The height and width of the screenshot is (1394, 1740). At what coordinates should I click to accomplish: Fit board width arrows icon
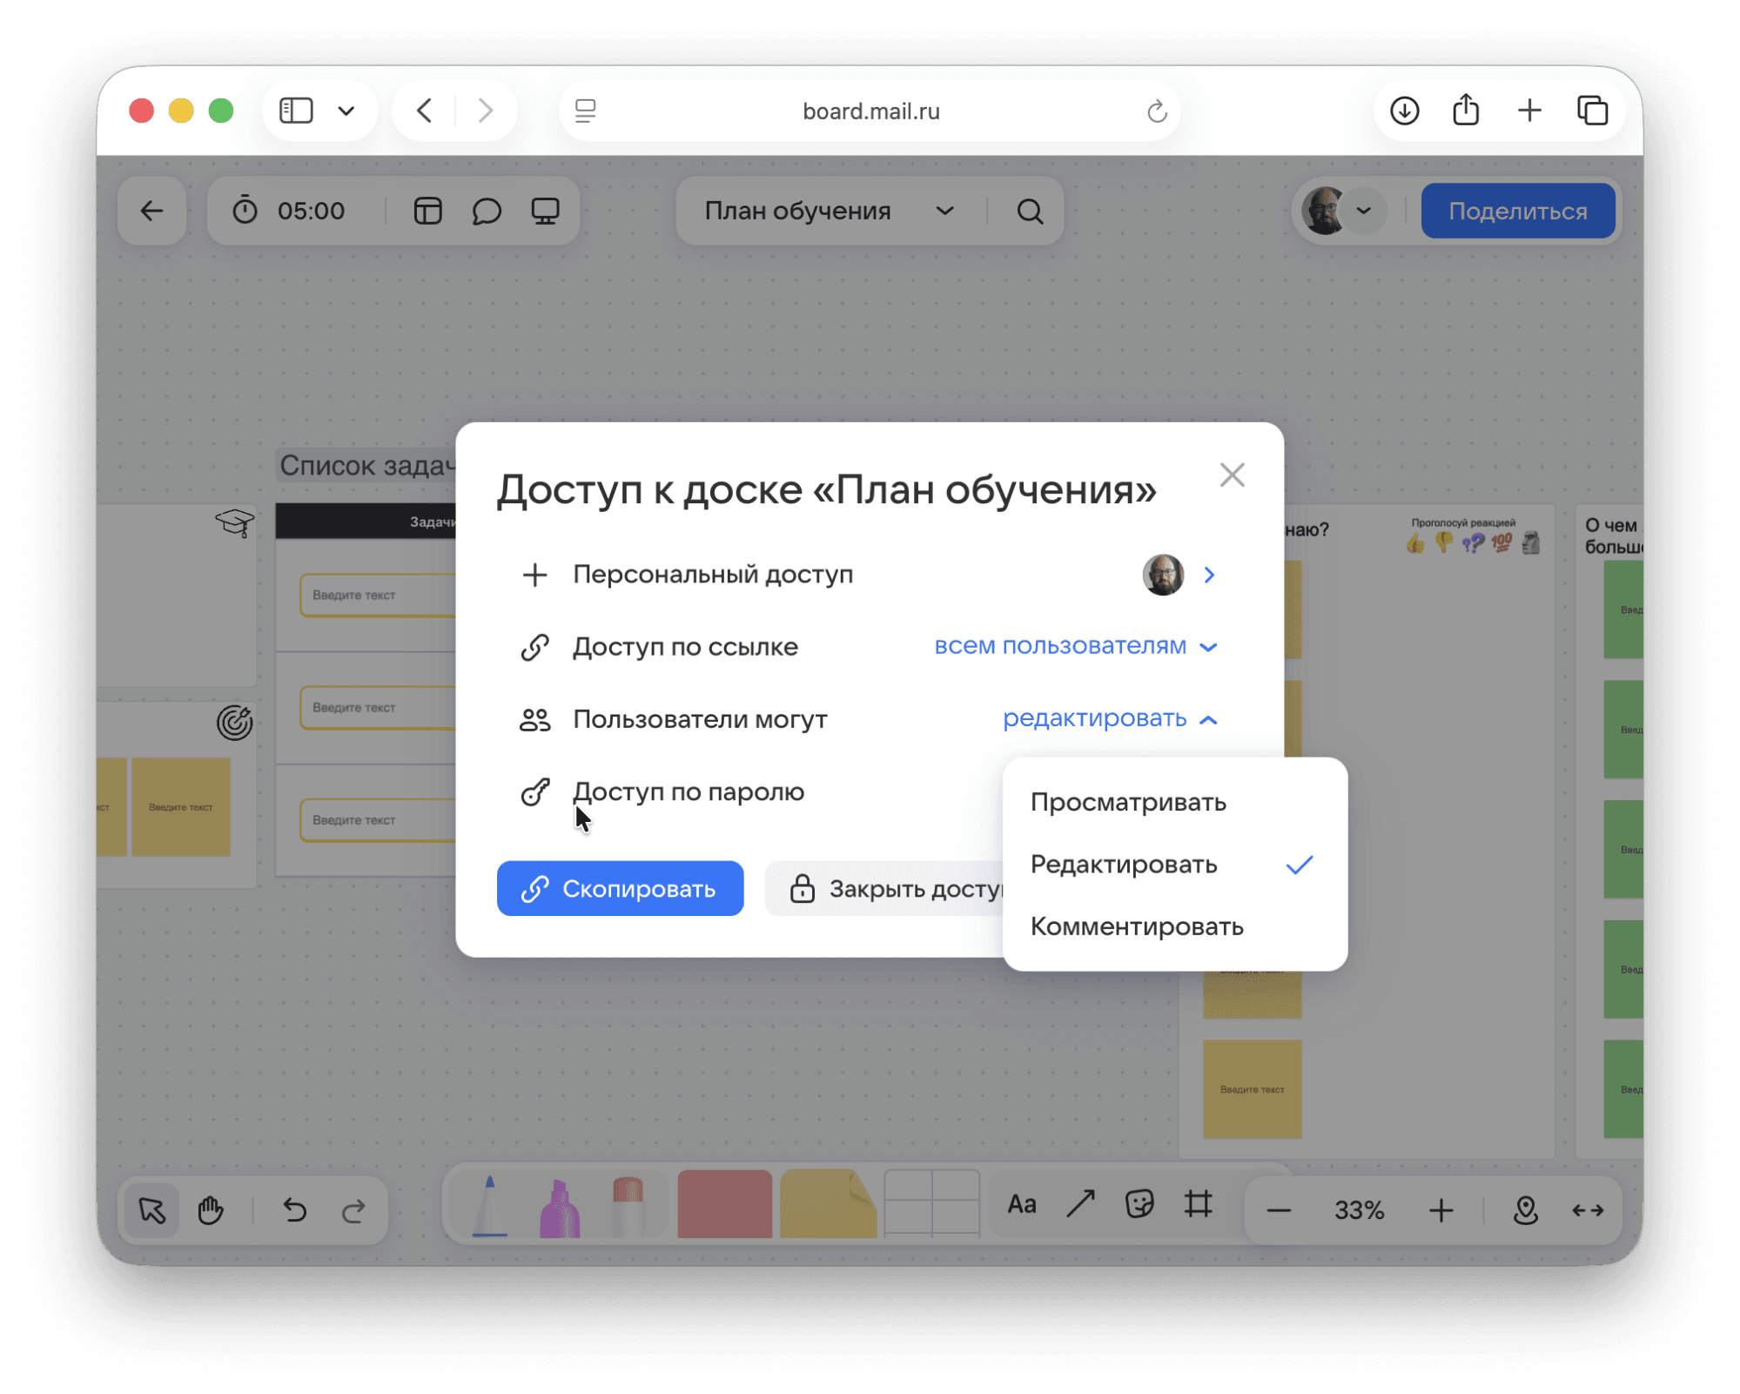pyautogui.click(x=1588, y=1209)
